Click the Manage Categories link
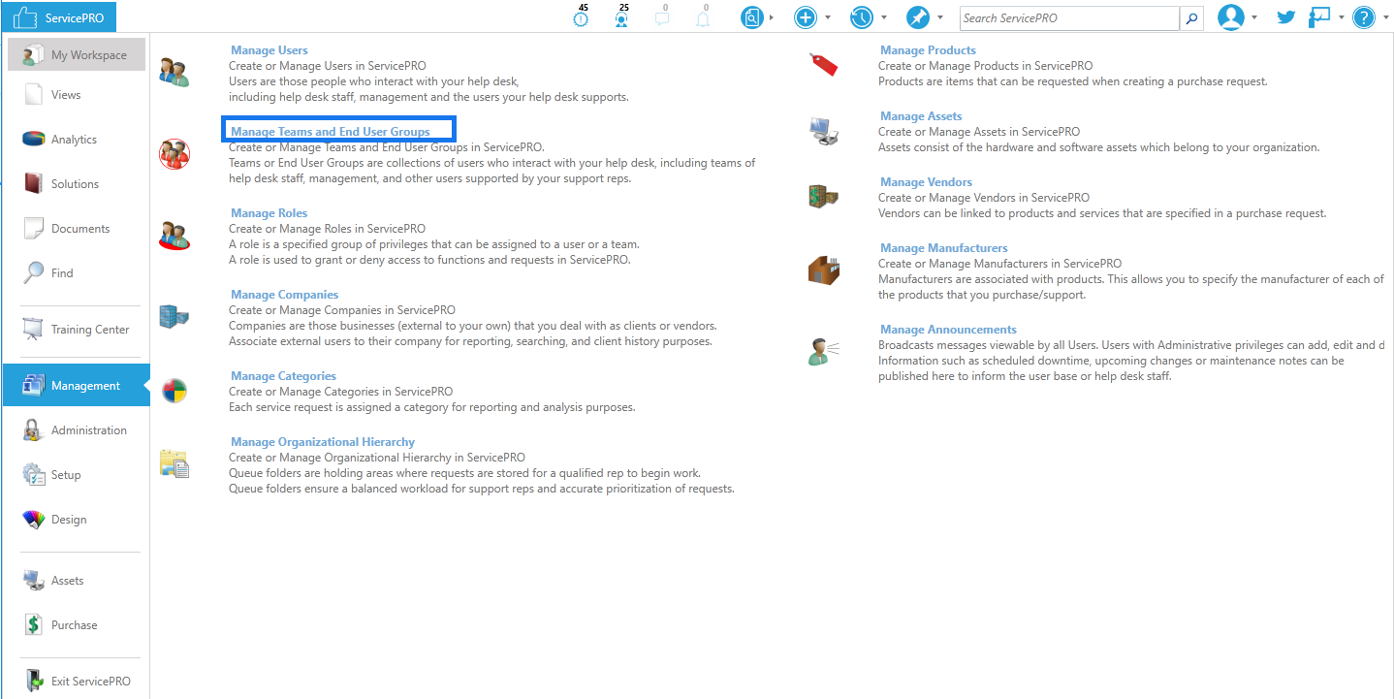 [x=284, y=376]
